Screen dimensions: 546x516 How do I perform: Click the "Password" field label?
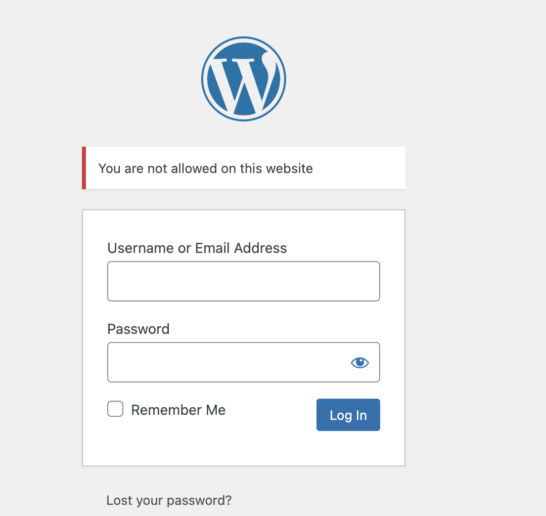pos(139,329)
